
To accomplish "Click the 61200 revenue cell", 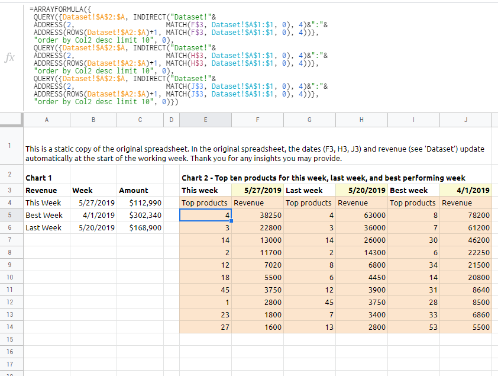I will (466, 227).
